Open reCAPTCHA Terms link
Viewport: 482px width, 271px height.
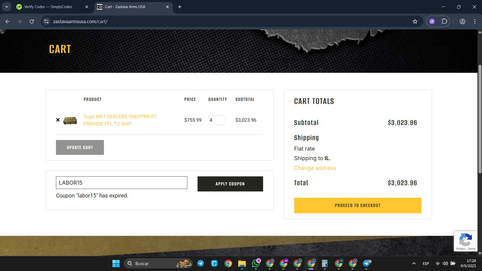471,249
